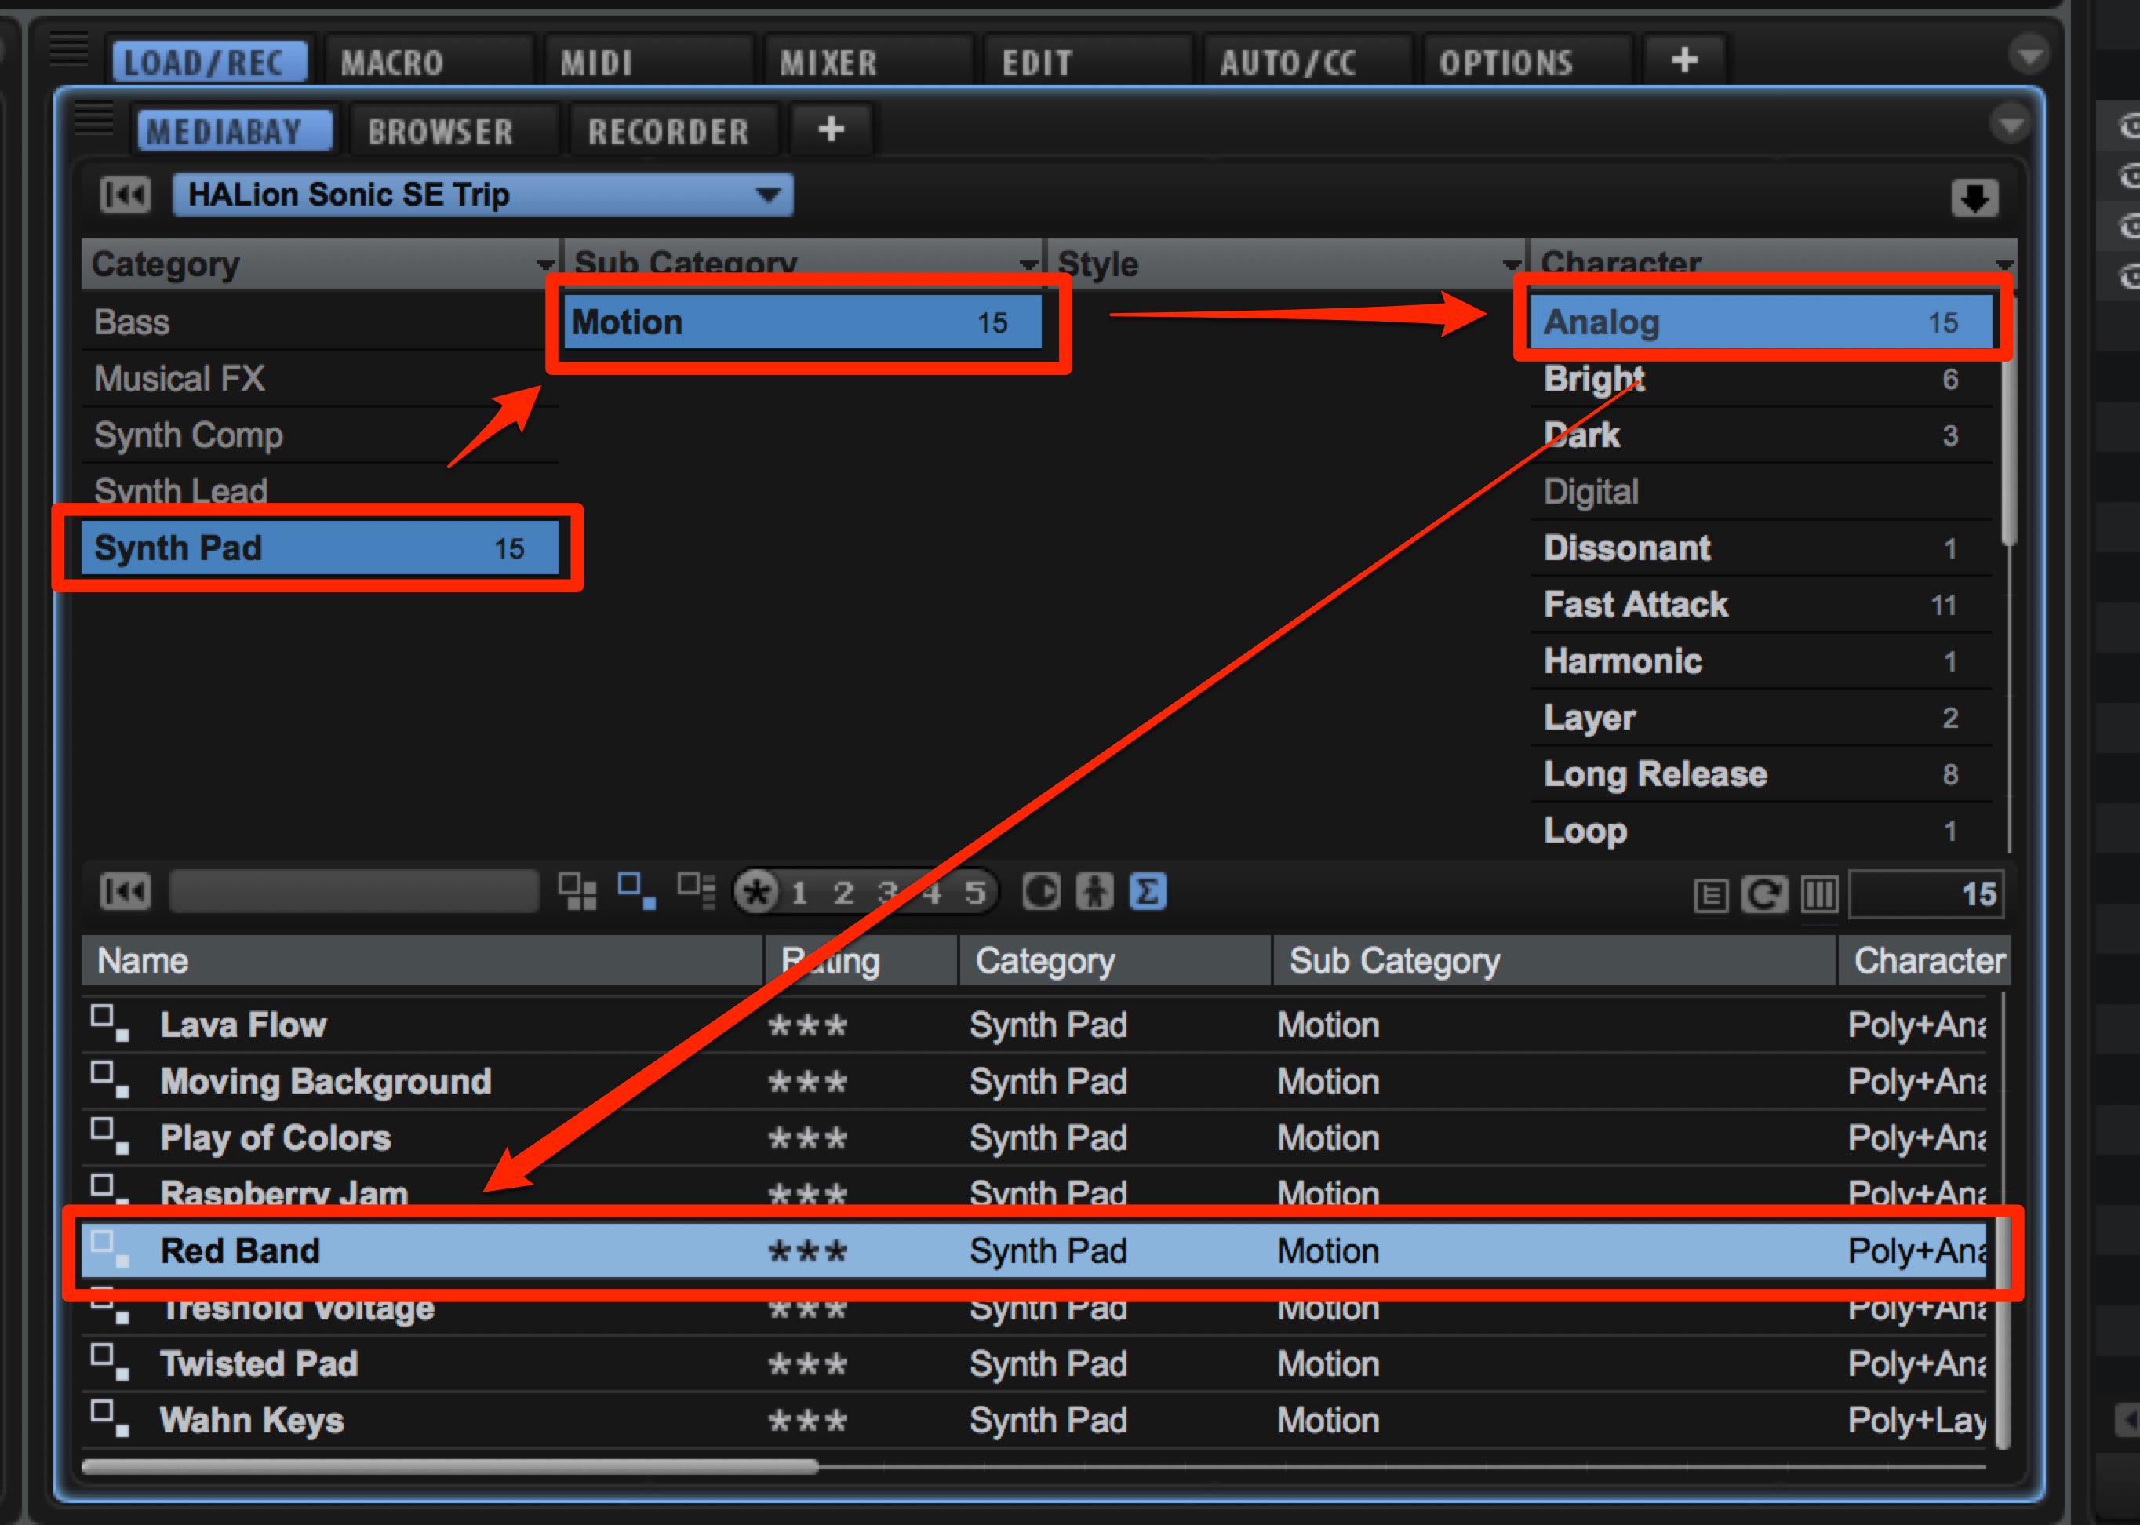Select the BROWSER sub-tab
Viewport: 2140px width, 1525px height.
[x=453, y=130]
